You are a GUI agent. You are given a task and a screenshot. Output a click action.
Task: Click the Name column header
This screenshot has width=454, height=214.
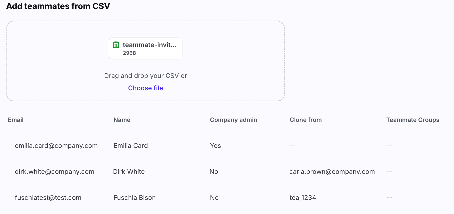[122, 120]
